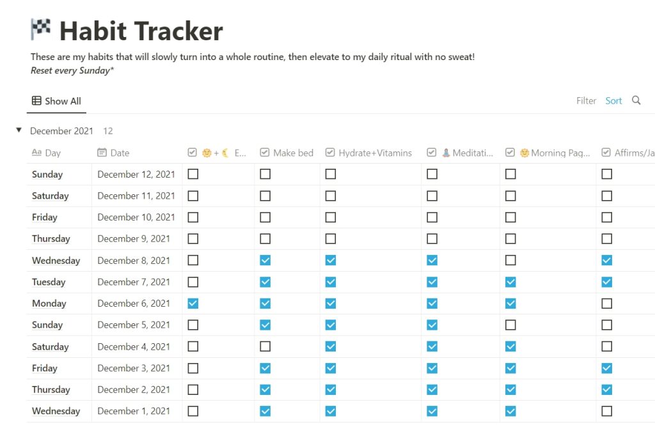Check Morning Pages for December 5, 2021
Viewport: 655px width, 432px height.
coord(510,325)
